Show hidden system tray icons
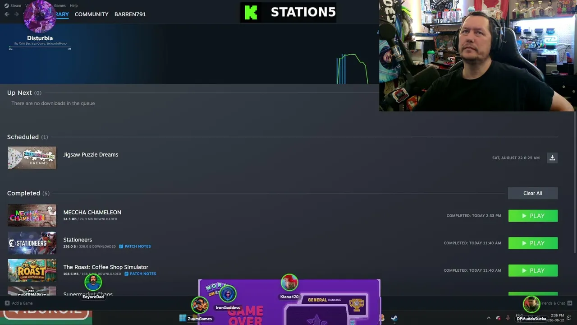Image resolution: width=577 pixels, height=325 pixels. coord(488,318)
